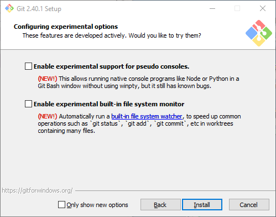This screenshot has width=276, height=217.
Task: Go Back to the previous setup page
Action: pyautogui.click(x=160, y=205)
